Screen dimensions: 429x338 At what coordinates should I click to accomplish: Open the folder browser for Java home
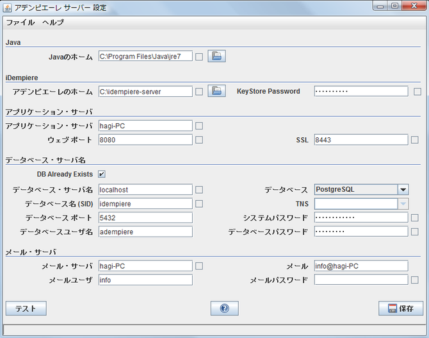point(216,56)
